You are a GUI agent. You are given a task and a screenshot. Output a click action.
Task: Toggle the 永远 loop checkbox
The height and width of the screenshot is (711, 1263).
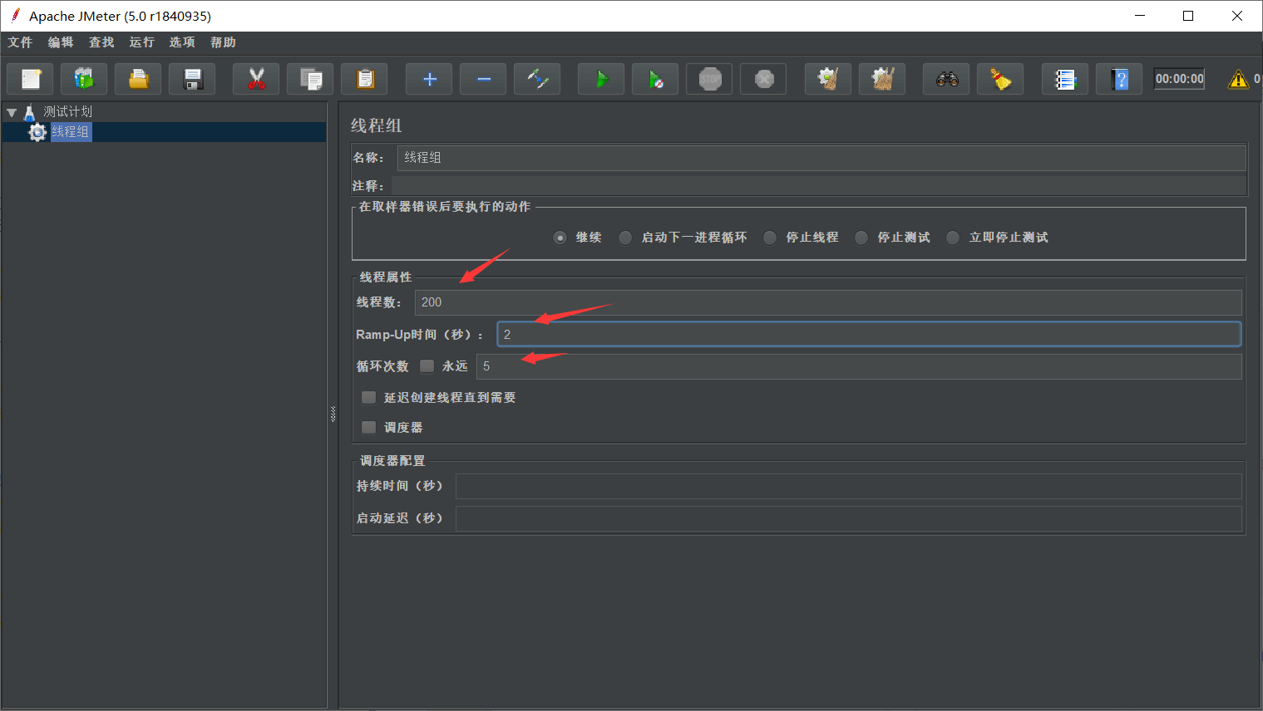(427, 365)
